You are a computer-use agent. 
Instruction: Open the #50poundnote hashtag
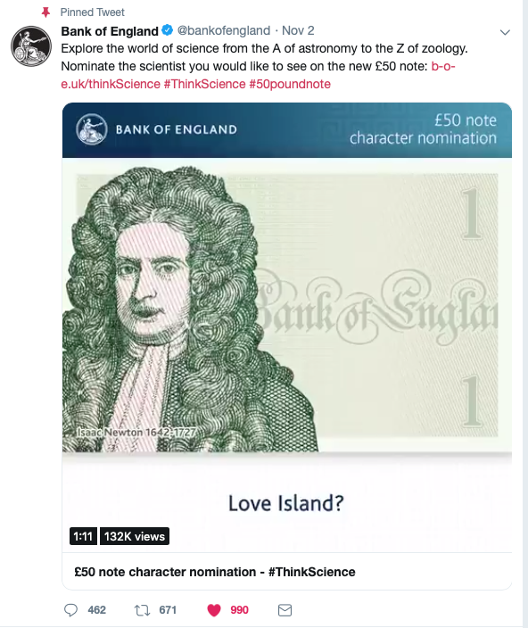tap(290, 84)
